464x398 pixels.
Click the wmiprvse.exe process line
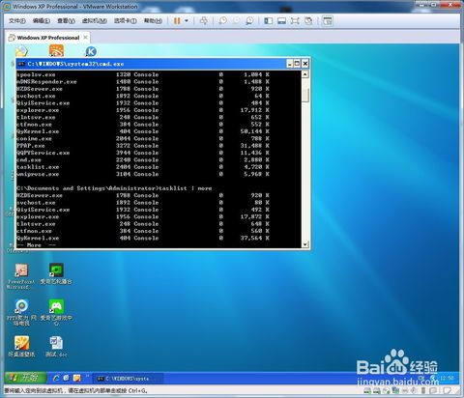(143, 174)
